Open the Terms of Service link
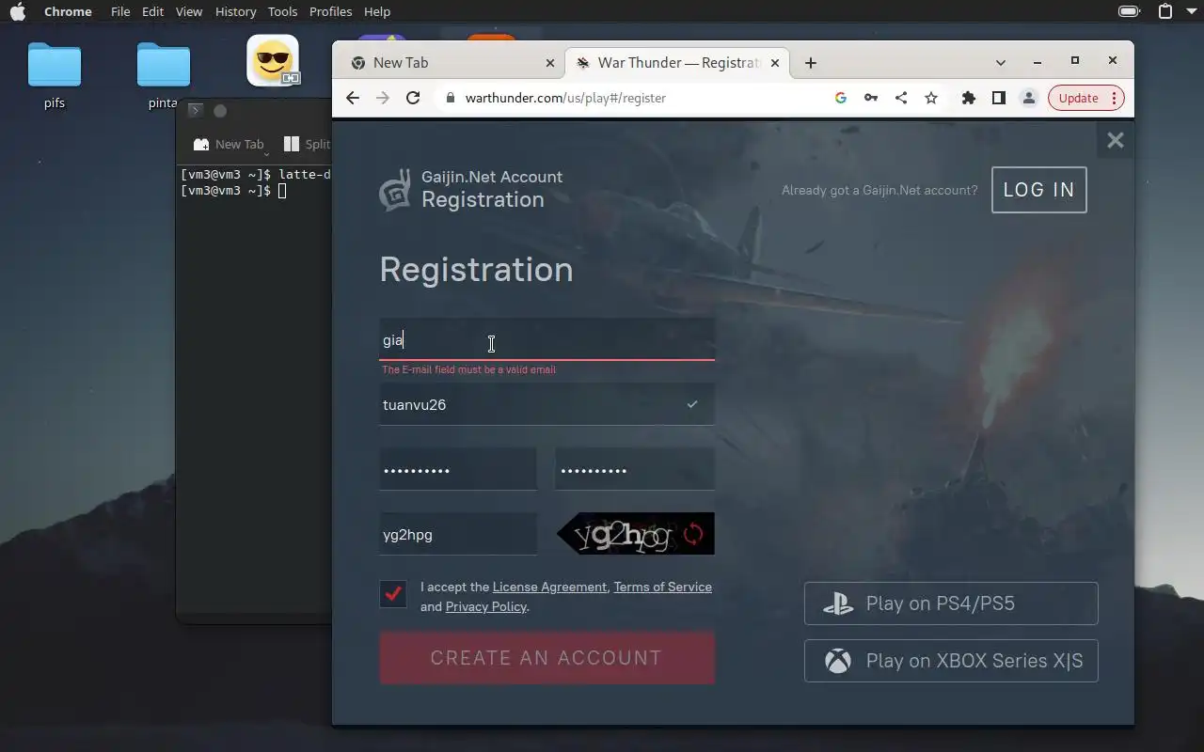 coord(662,587)
